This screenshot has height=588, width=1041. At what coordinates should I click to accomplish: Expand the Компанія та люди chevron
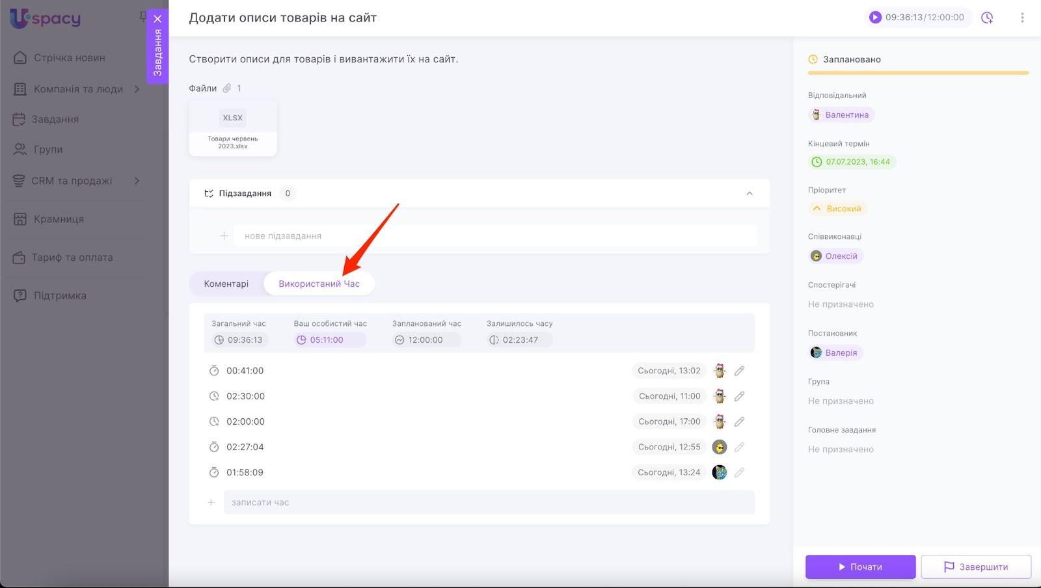tap(137, 89)
